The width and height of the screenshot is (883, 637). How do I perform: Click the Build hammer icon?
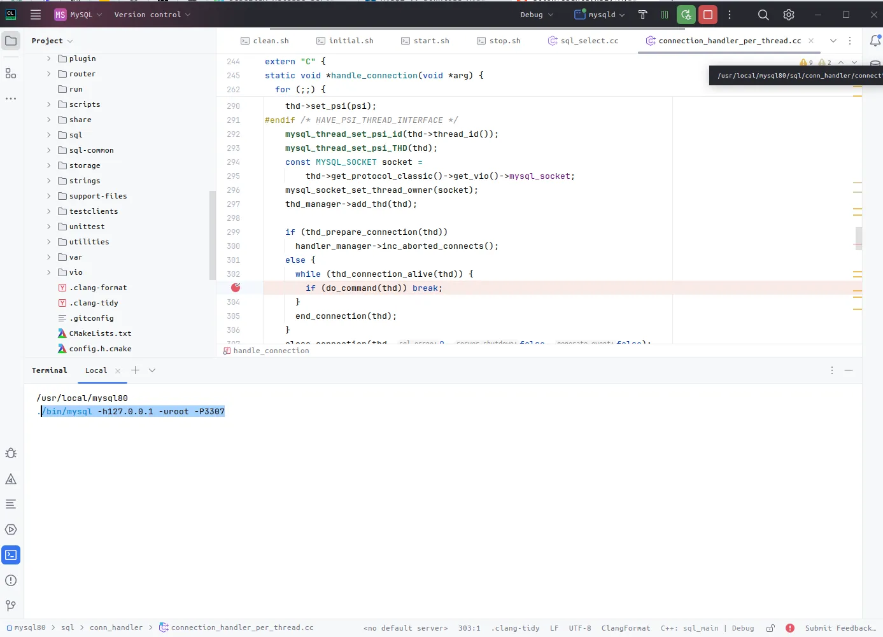[x=642, y=15]
